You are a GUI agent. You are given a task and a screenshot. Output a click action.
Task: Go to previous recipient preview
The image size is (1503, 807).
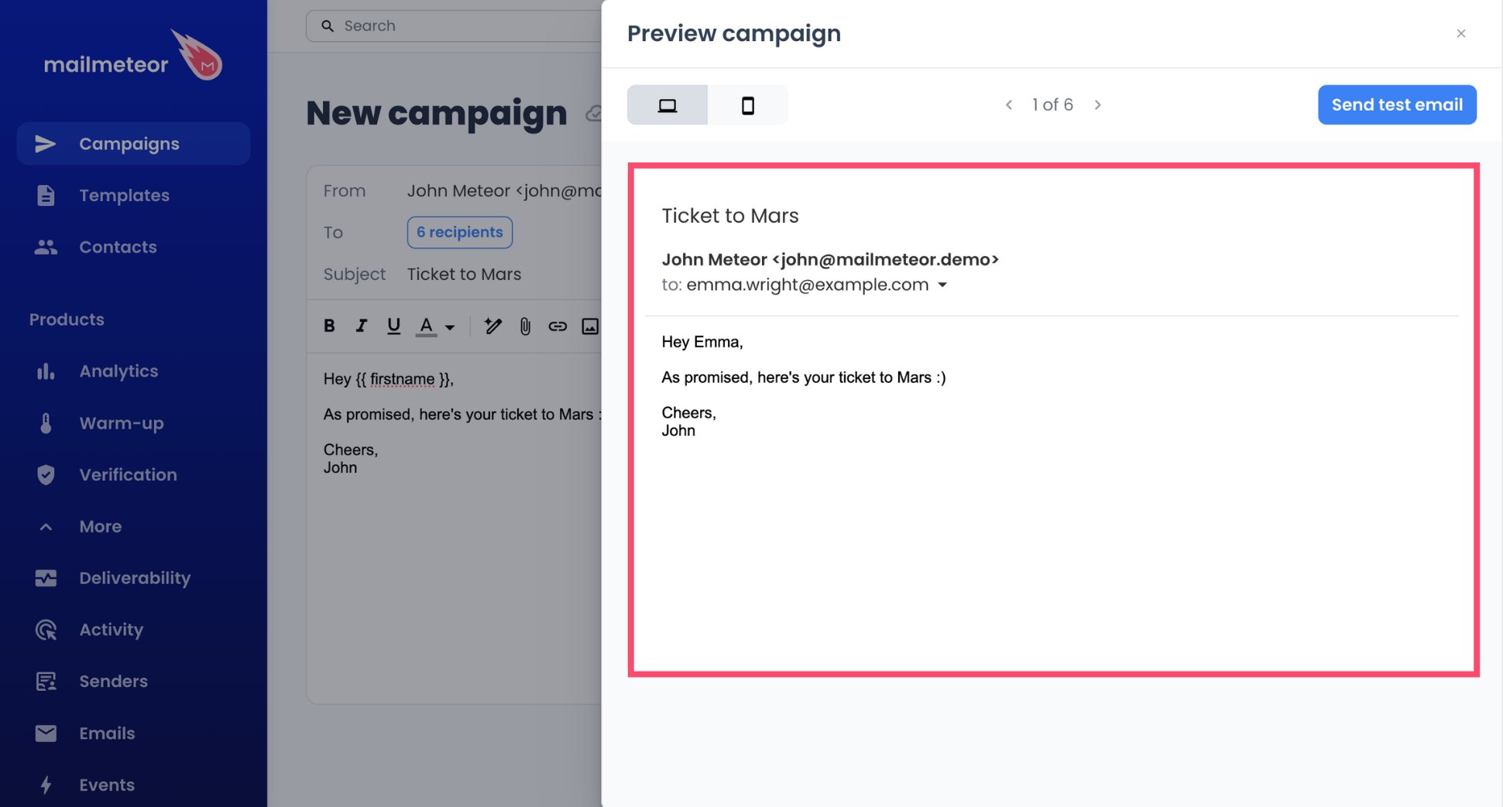(1009, 104)
